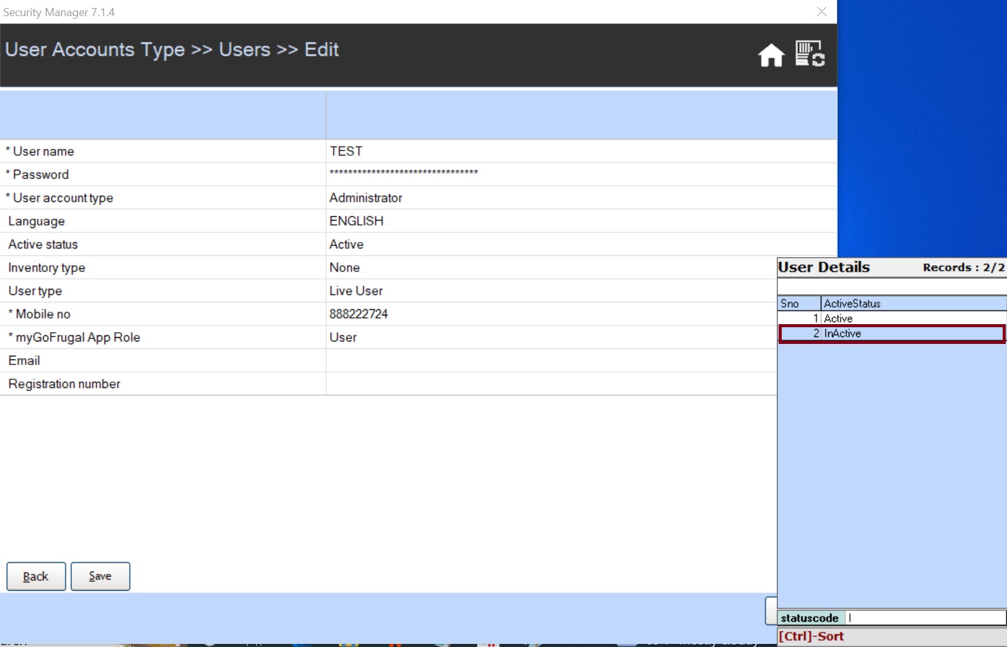This screenshot has height=647, width=1007.
Task: Click the [Ctrl]-Sort hint text
Action: coord(812,636)
